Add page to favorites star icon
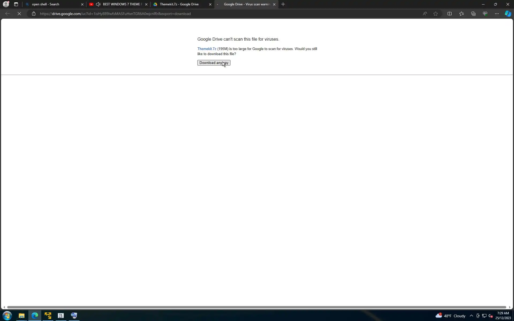Viewport: 514px width, 321px height. (436, 14)
